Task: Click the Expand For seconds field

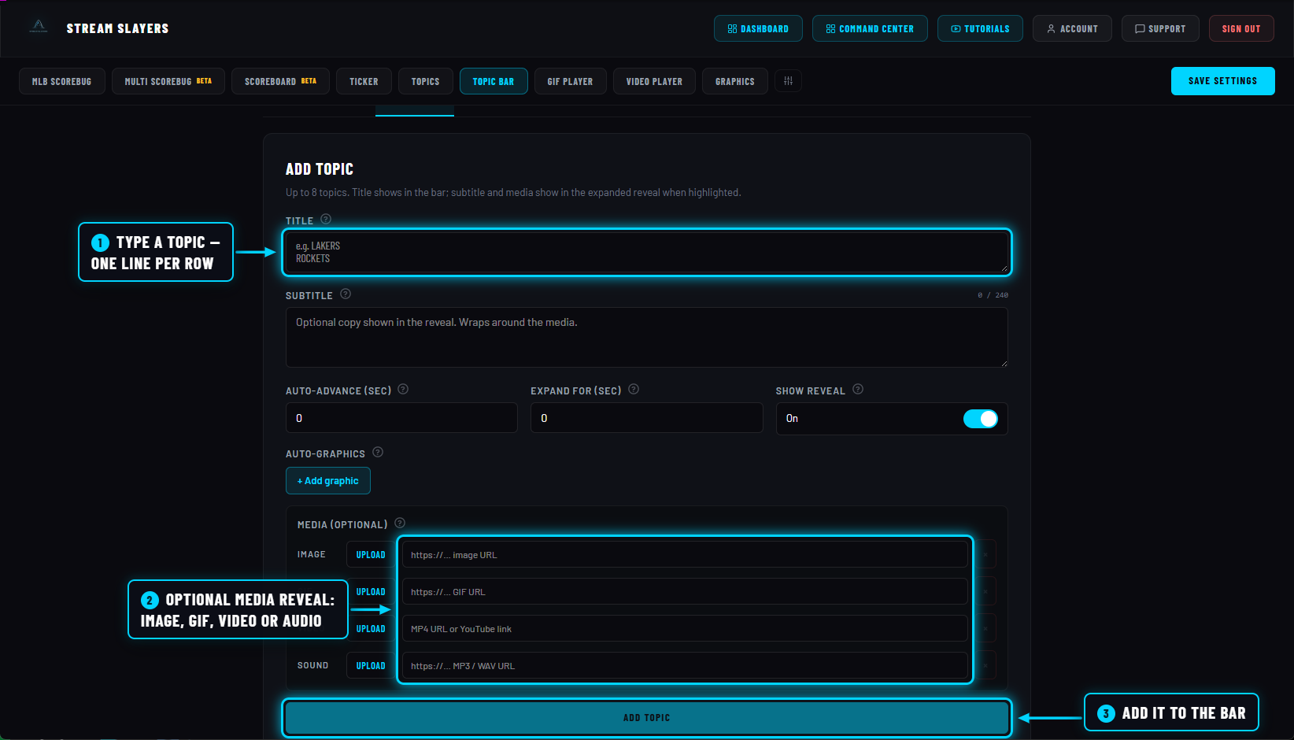Action: pyautogui.click(x=646, y=418)
